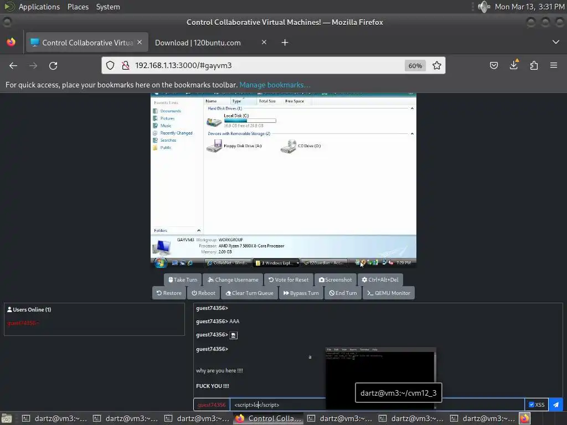This screenshot has height=425, width=567.
Task: Click the Vista Start orb in the VM
Action: point(161,263)
